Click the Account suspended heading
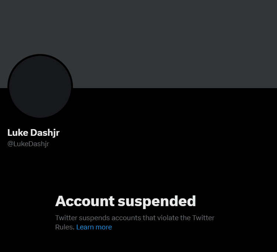 pos(126,201)
